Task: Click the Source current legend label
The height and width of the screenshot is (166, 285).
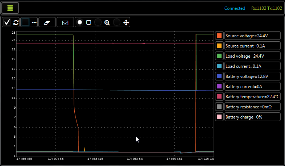Action: 252,46
